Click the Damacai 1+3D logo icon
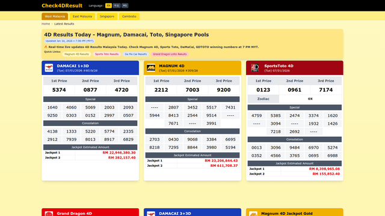 [49, 68]
